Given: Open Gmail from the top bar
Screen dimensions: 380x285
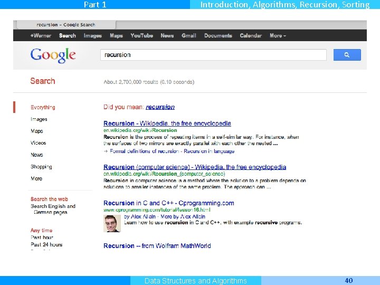Looking at the screenshot, I should coord(189,36).
